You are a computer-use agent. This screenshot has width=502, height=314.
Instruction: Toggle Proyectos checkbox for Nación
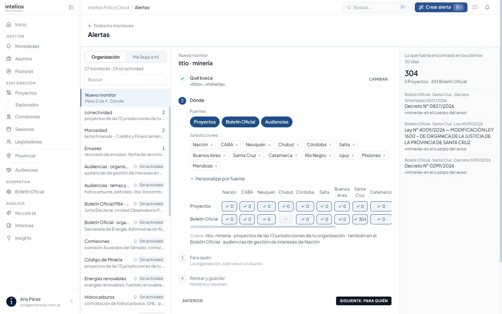[x=229, y=206]
